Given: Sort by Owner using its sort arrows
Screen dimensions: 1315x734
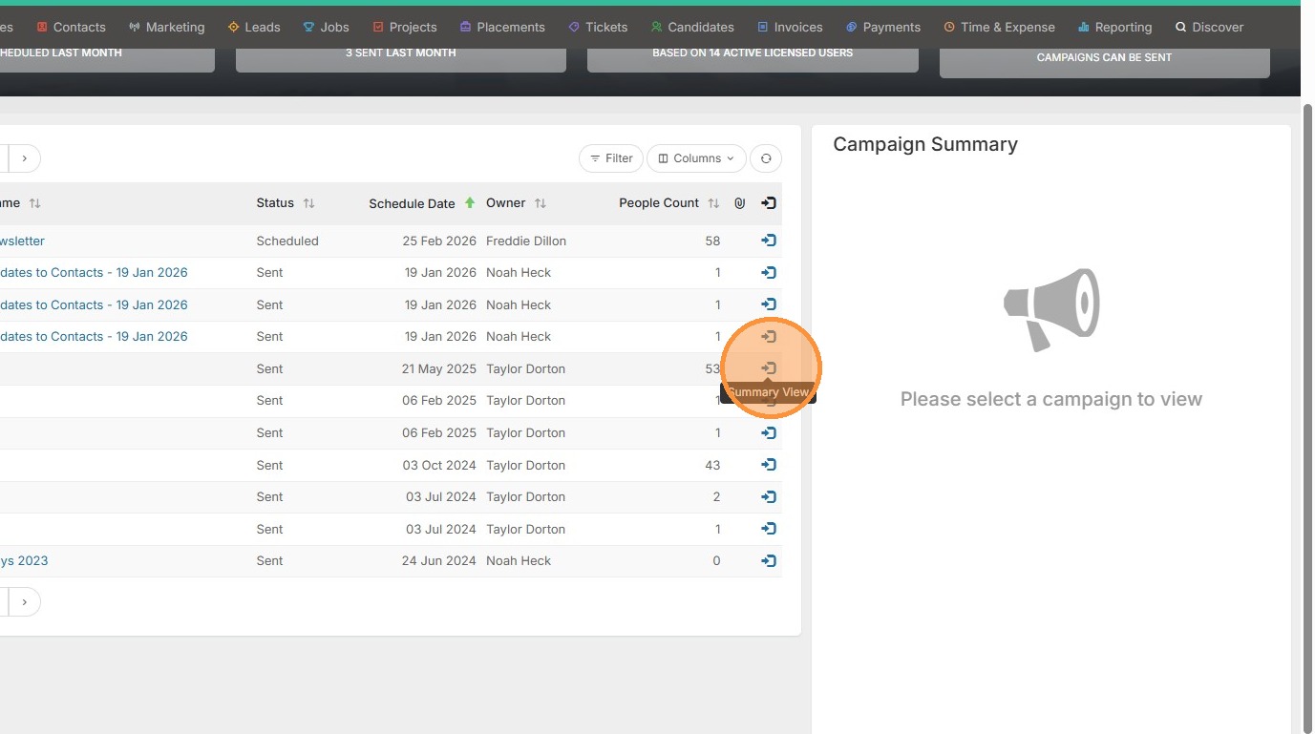Looking at the screenshot, I should click(x=541, y=203).
